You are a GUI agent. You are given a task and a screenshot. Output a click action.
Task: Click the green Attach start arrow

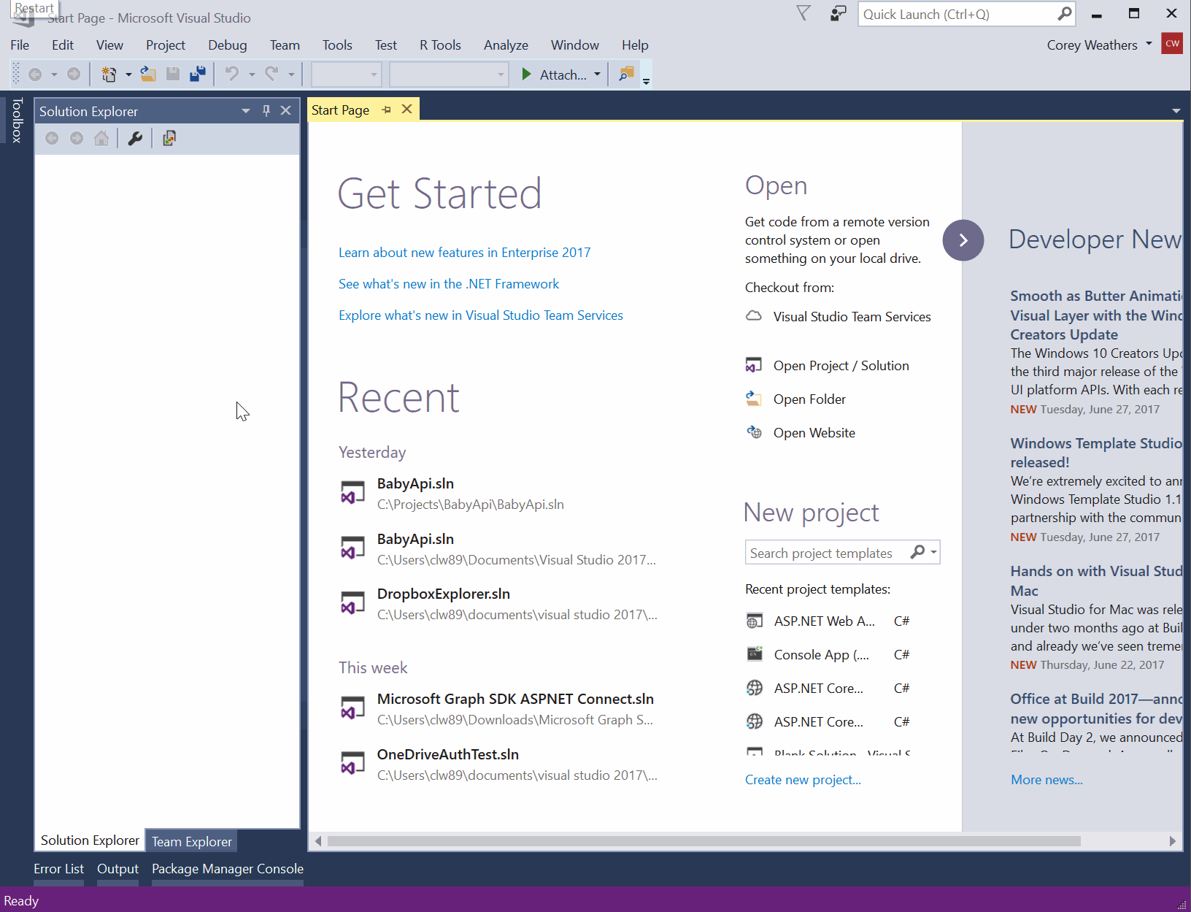tap(526, 74)
